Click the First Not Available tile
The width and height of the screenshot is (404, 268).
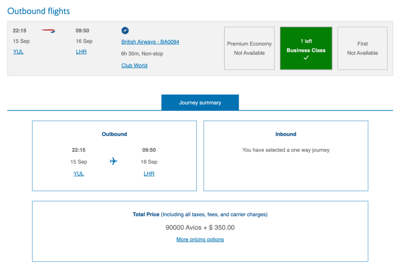(x=362, y=48)
